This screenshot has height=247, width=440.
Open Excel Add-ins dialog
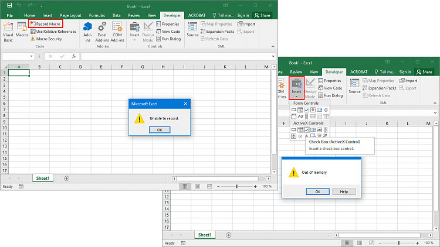tap(102, 32)
